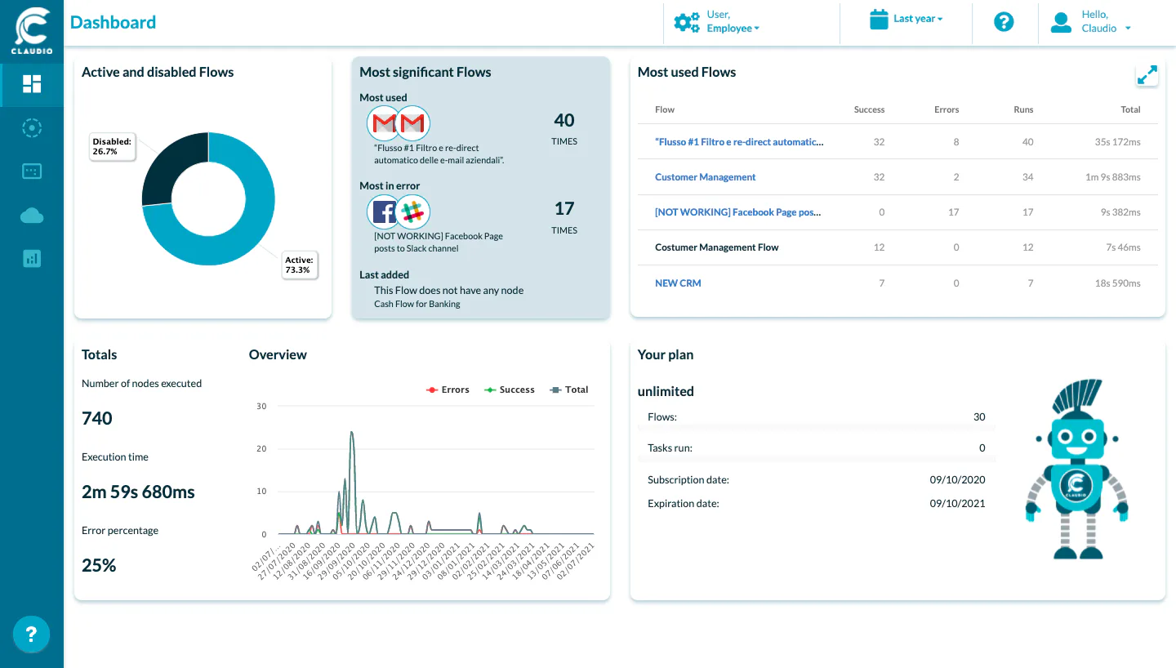Toggle the Errors series in chart legend

(448, 390)
